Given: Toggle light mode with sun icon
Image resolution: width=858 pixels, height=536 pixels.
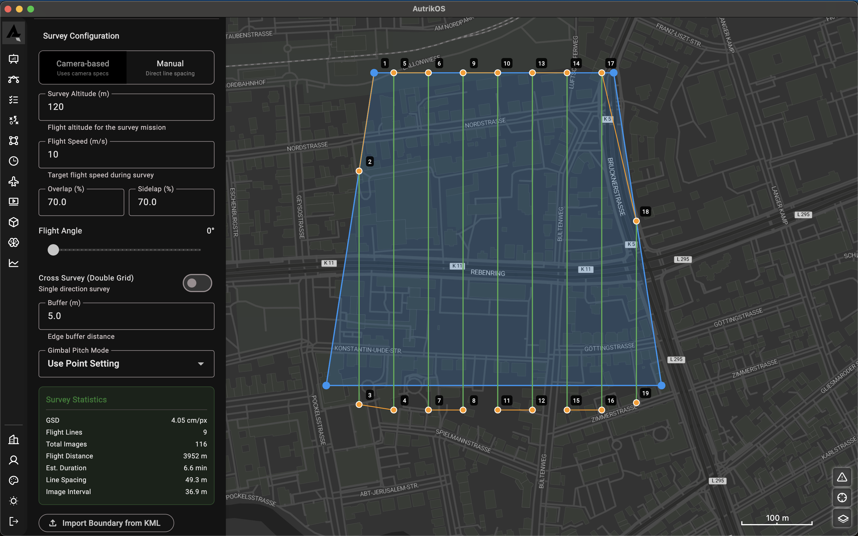Looking at the screenshot, I should pyautogui.click(x=14, y=501).
